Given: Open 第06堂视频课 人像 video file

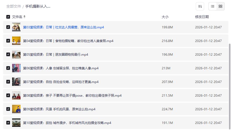Looking at the screenshot, I should coord(61,68).
